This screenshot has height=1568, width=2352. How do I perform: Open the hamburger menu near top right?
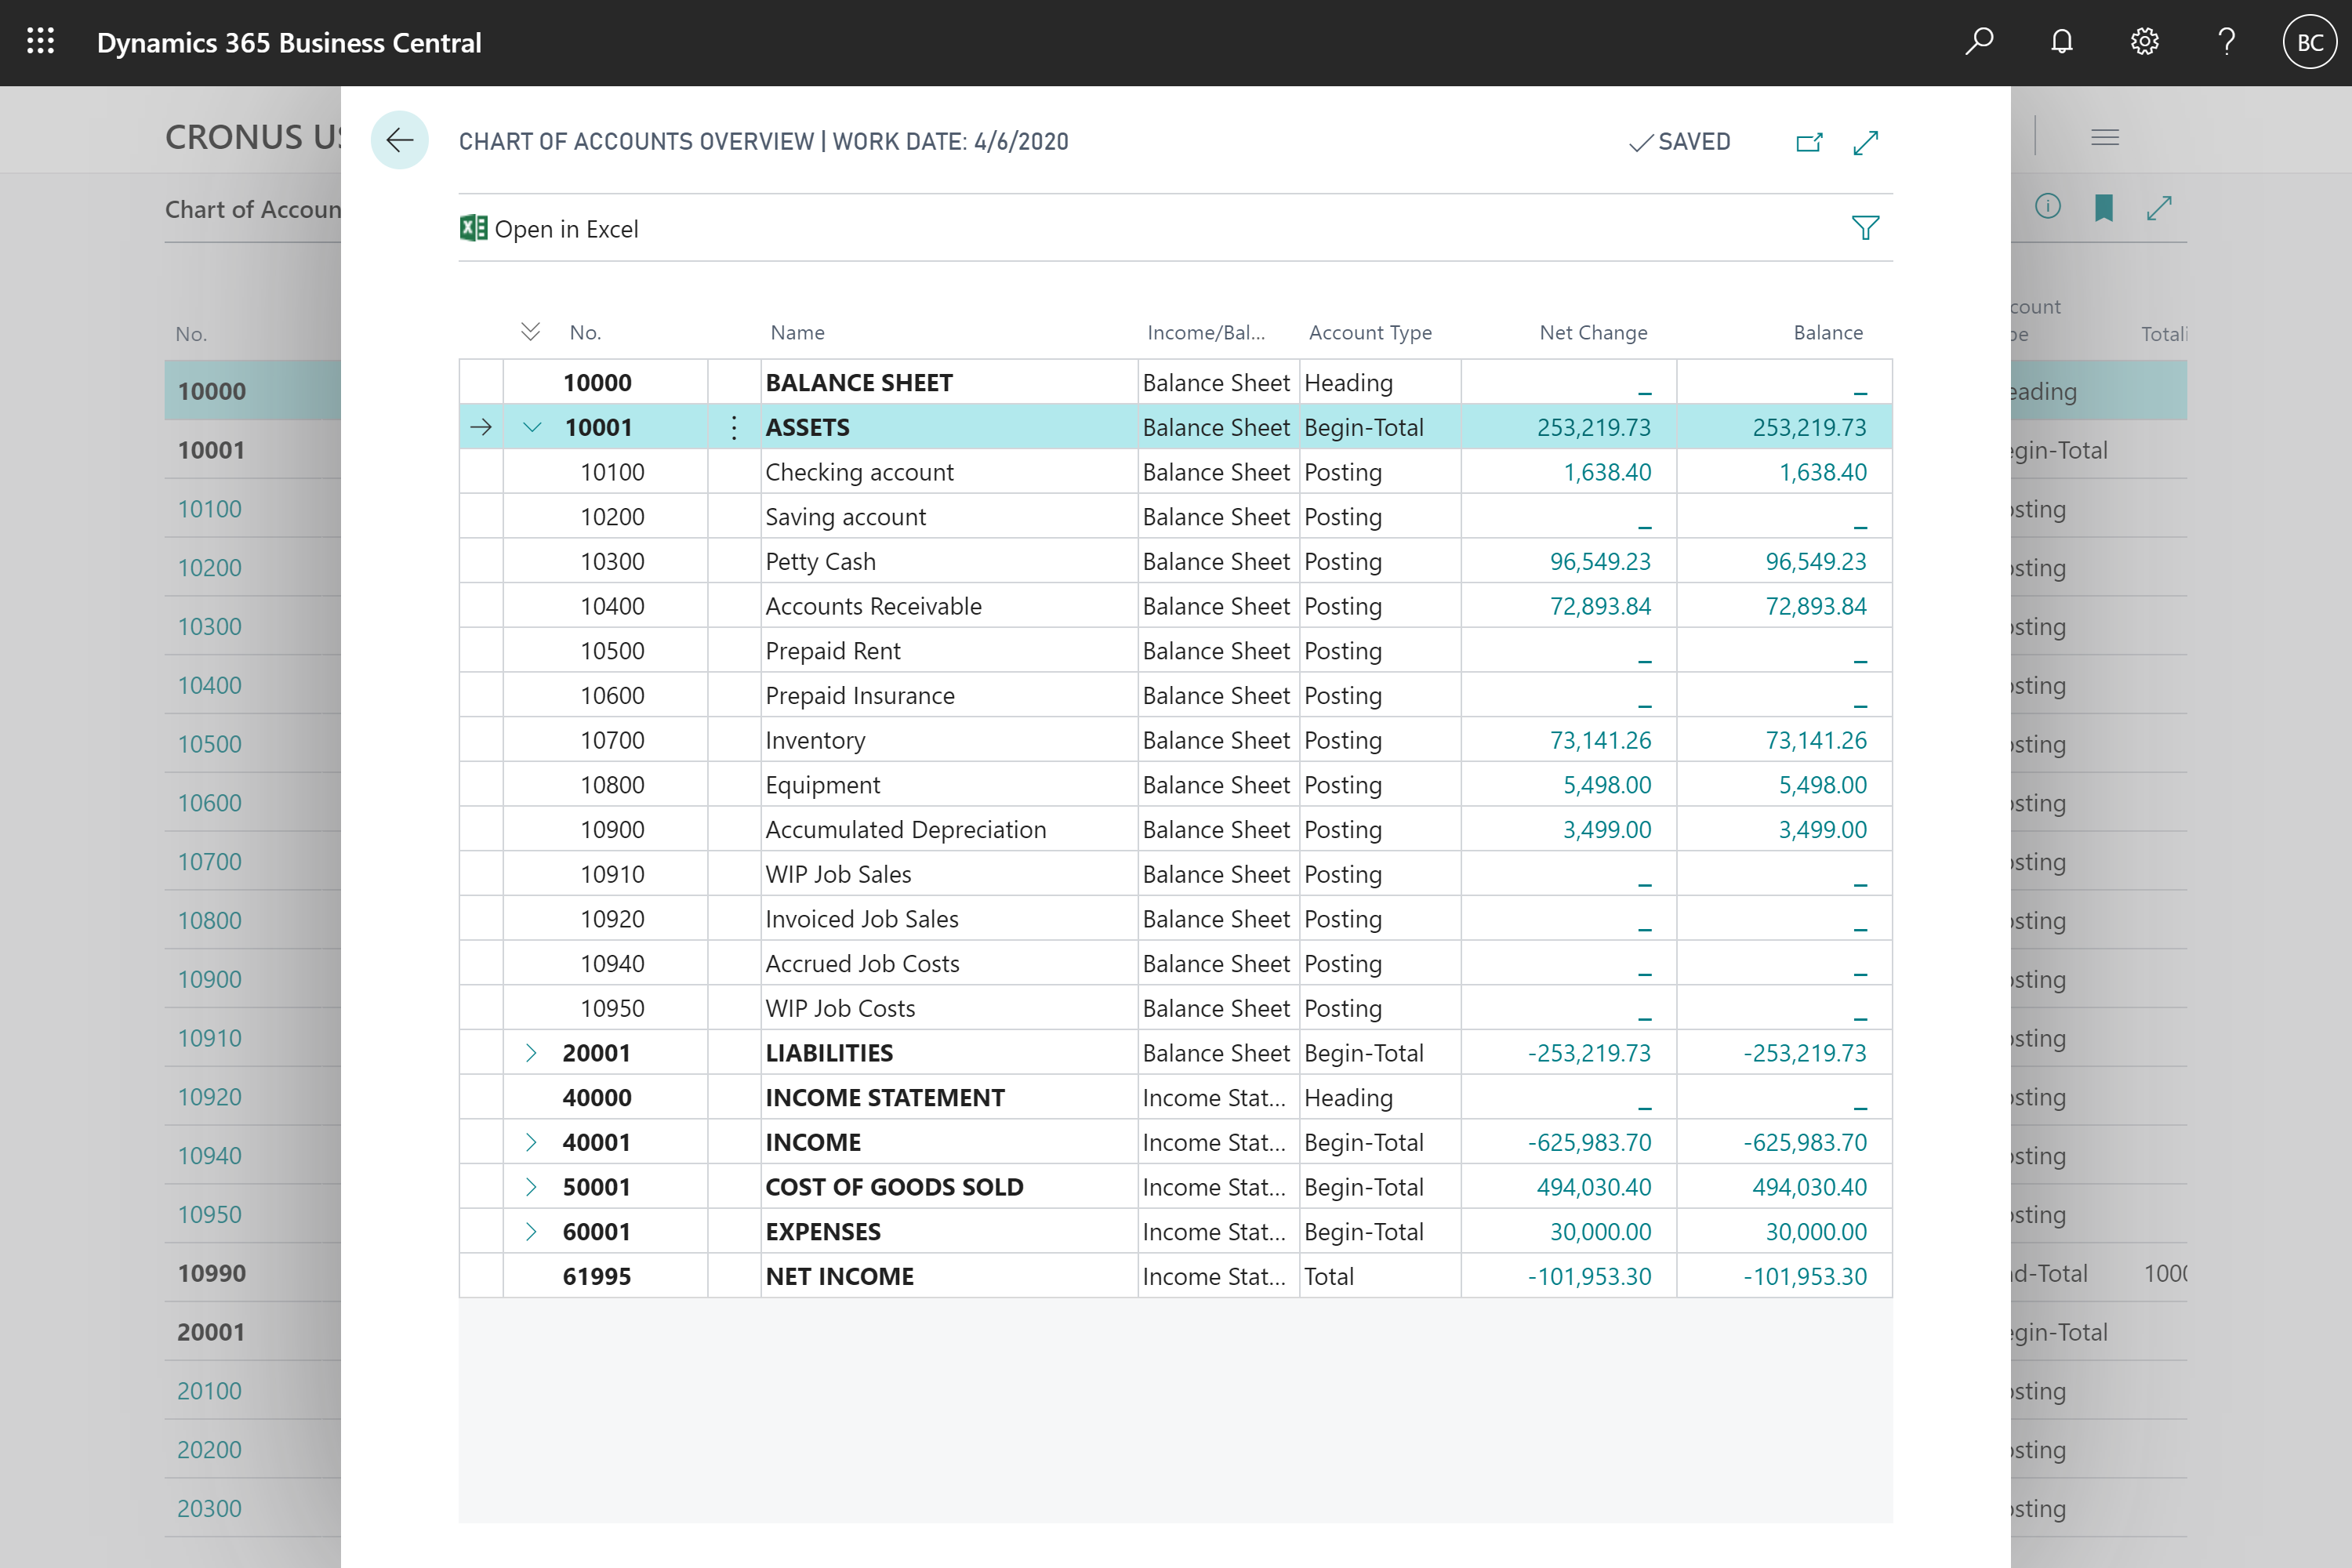point(2104,136)
